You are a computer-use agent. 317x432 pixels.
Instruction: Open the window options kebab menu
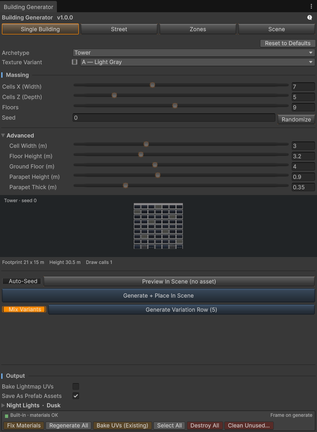(311, 6)
